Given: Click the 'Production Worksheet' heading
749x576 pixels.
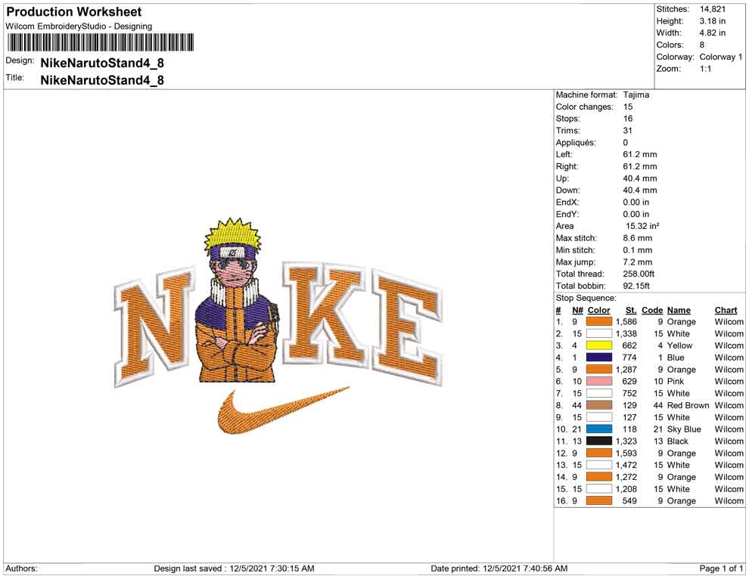Looking at the screenshot, I should pos(74,11).
